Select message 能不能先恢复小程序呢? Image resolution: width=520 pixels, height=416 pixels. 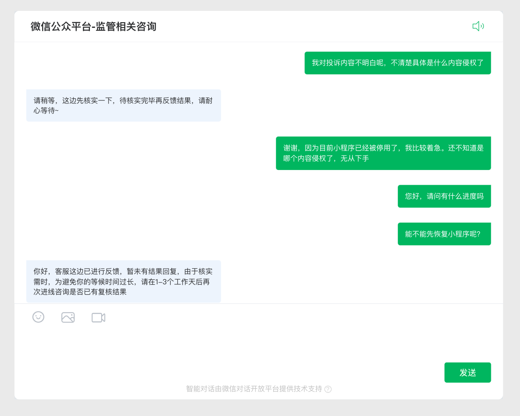click(x=444, y=234)
